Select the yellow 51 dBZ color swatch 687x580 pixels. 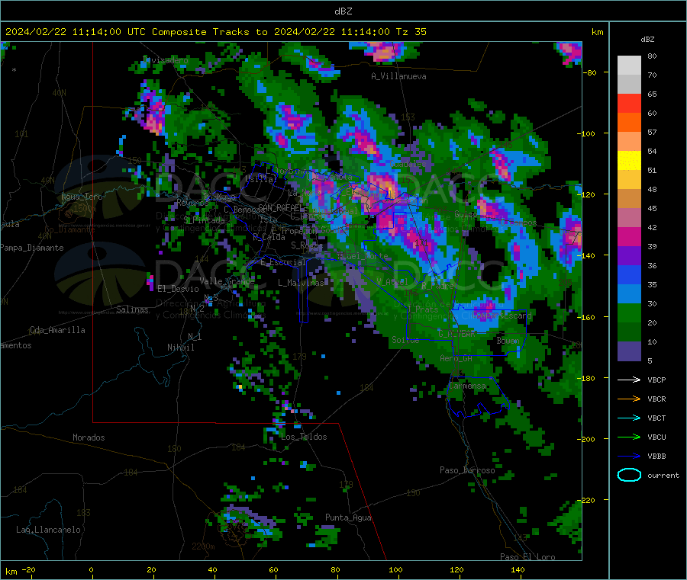[629, 161]
